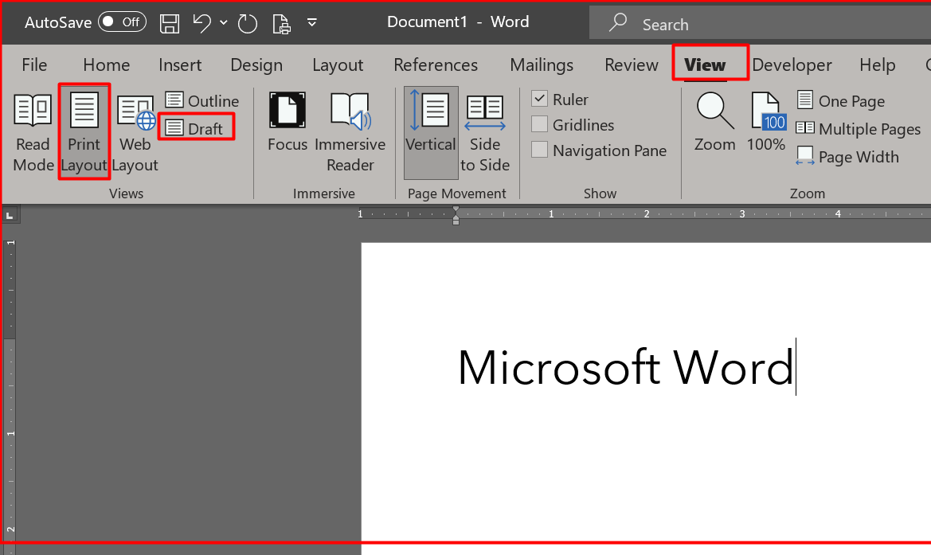The height and width of the screenshot is (555, 931).
Task: Open the Review tab
Action: (x=632, y=64)
